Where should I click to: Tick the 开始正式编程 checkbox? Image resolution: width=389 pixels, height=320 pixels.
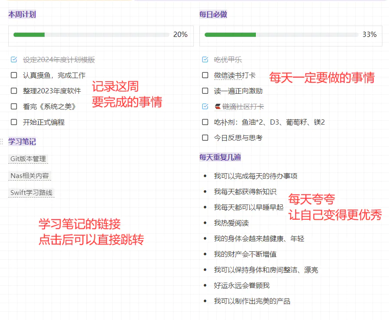pos(14,122)
